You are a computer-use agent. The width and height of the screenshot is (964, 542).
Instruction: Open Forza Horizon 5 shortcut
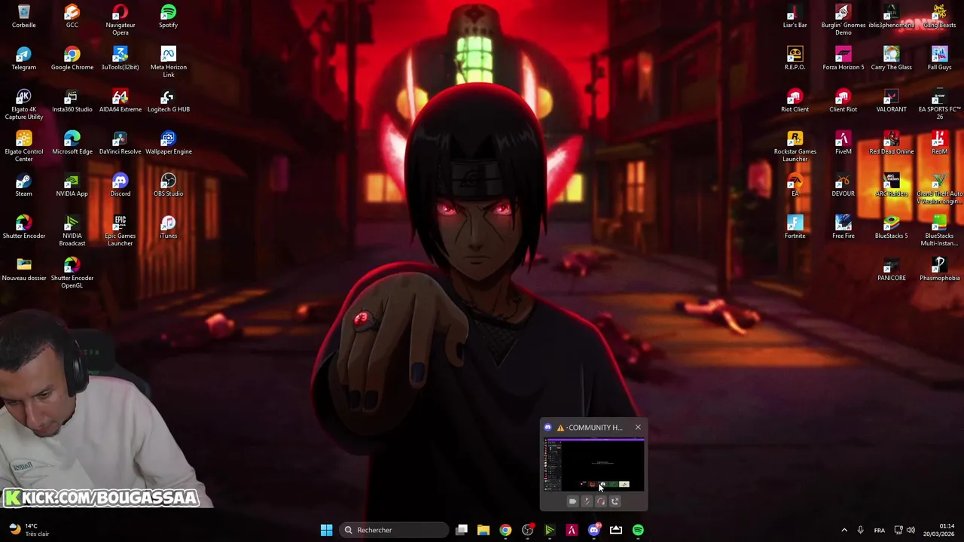pos(843,59)
